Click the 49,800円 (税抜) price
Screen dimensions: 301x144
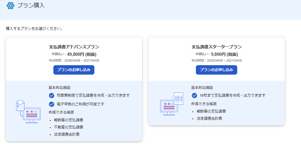tap(82, 54)
